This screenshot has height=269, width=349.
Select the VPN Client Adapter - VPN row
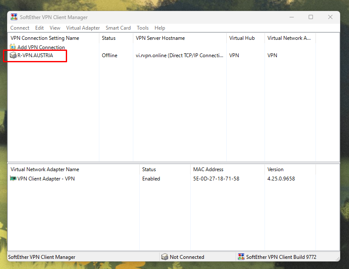coord(46,179)
